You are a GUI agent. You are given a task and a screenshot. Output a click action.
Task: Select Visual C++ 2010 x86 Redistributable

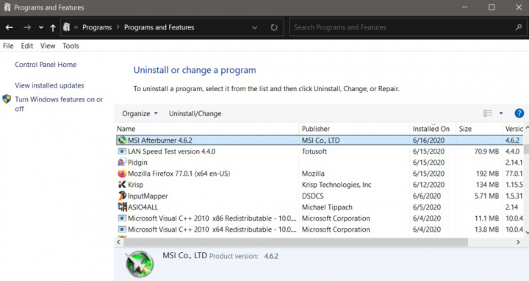(x=212, y=218)
